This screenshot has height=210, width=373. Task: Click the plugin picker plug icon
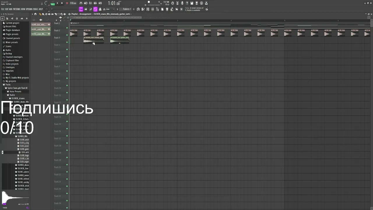pos(167,9)
